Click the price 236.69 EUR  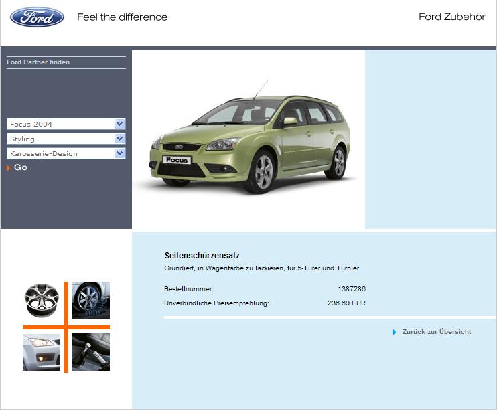[x=346, y=303]
